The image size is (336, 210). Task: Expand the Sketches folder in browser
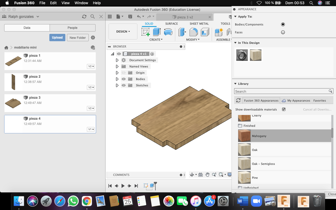[117, 85]
